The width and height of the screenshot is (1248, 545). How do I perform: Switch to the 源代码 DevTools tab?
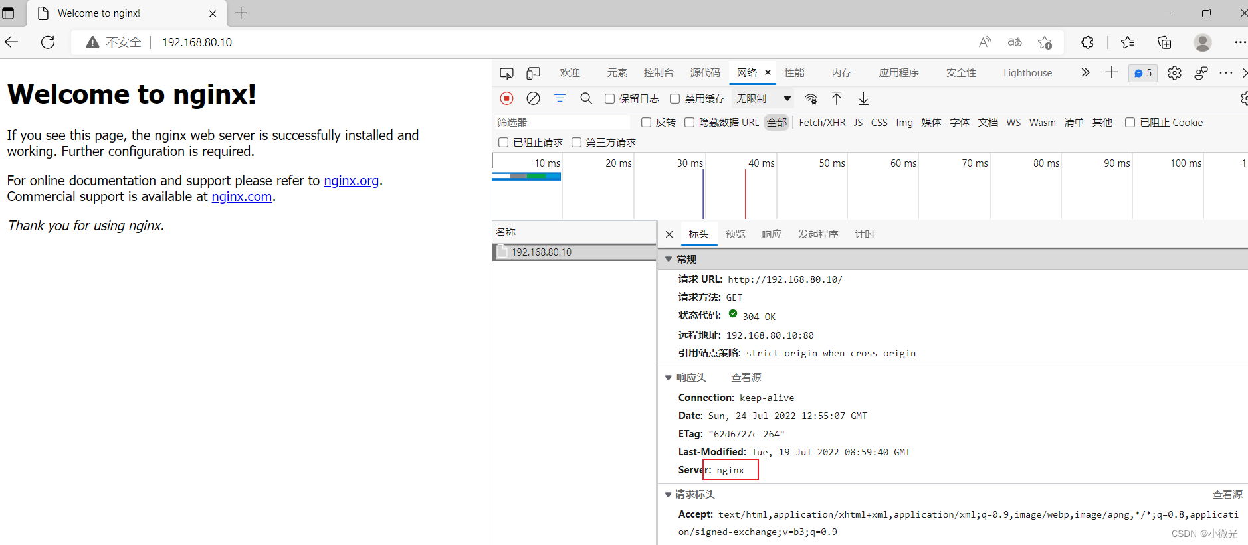click(x=705, y=73)
